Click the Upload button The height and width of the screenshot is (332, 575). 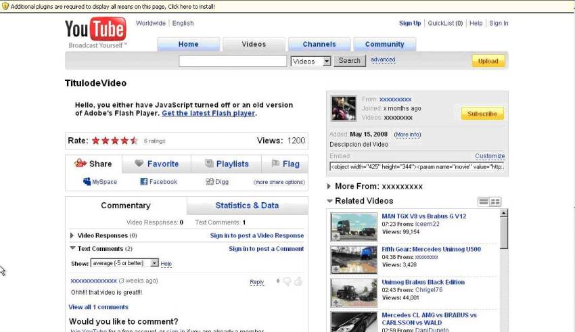click(x=488, y=61)
